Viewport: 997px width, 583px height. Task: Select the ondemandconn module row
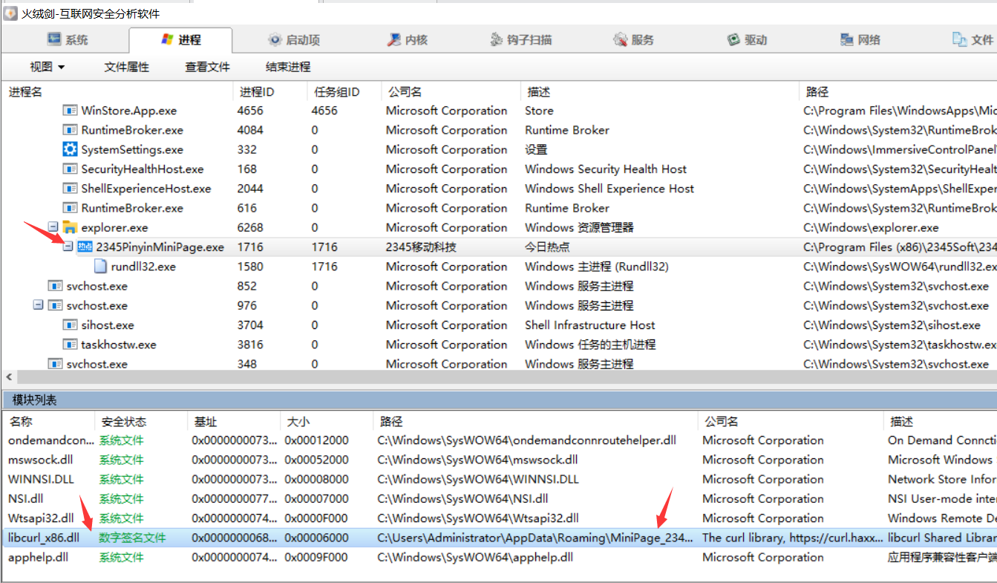click(499, 440)
